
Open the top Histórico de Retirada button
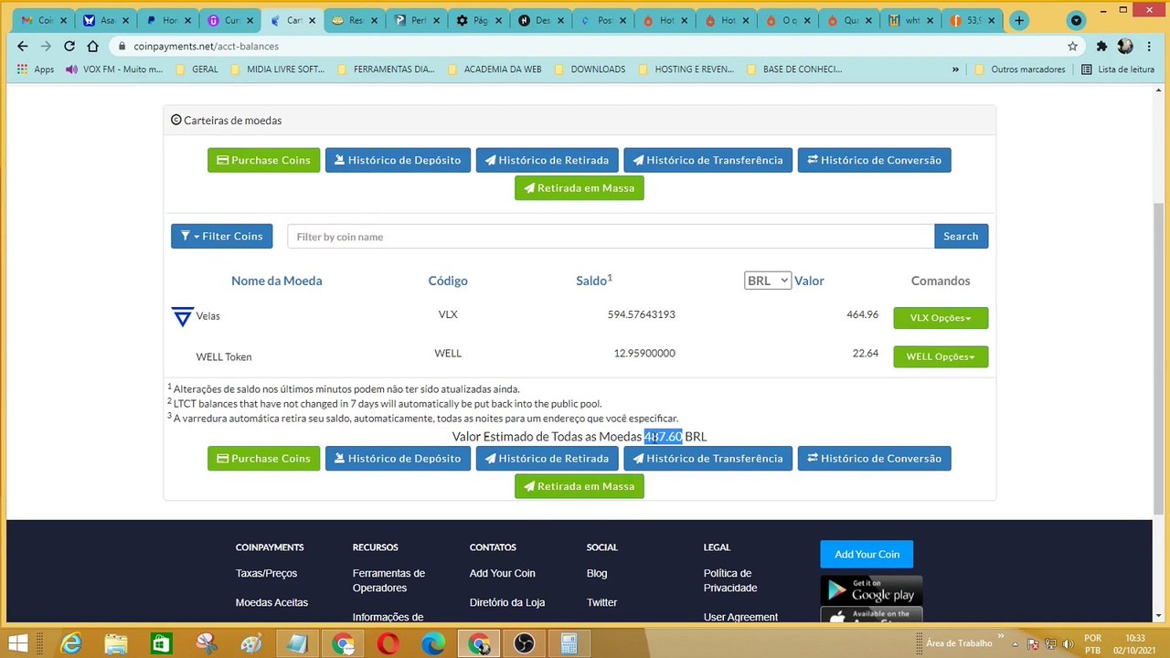pyautogui.click(x=547, y=160)
